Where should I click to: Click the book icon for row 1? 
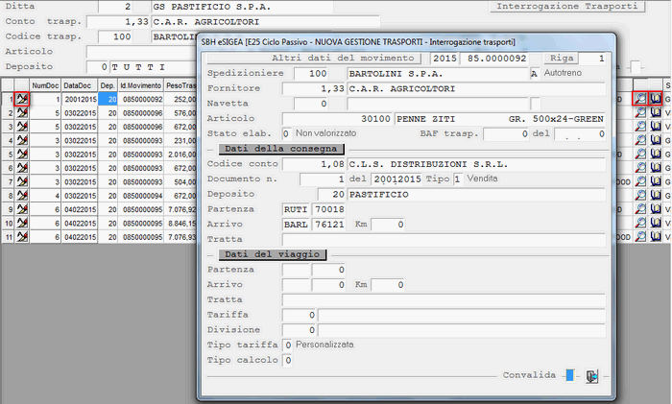(x=656, y=99)
